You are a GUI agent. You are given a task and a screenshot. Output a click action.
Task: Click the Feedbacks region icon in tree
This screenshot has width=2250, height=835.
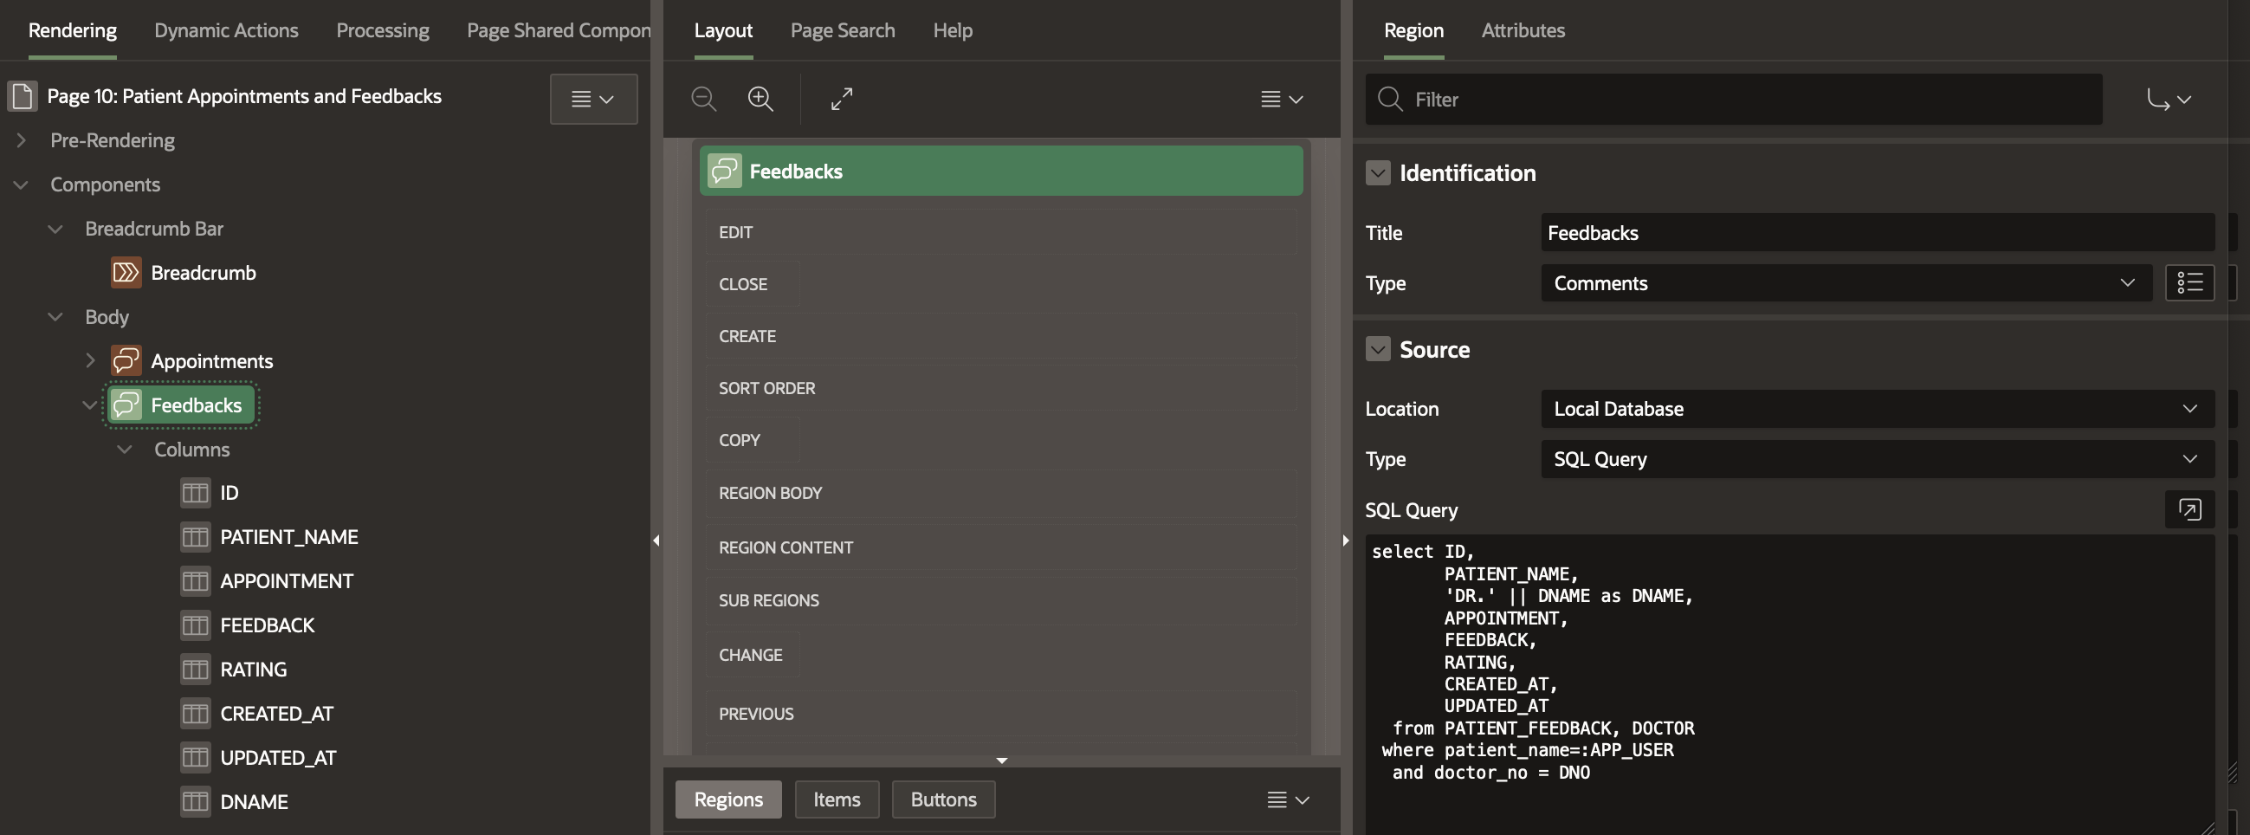pyautogui.click(x=126, y=405)
